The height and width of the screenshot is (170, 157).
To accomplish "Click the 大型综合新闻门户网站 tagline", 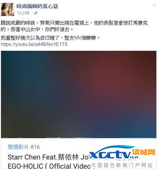I will coord(122,165).
